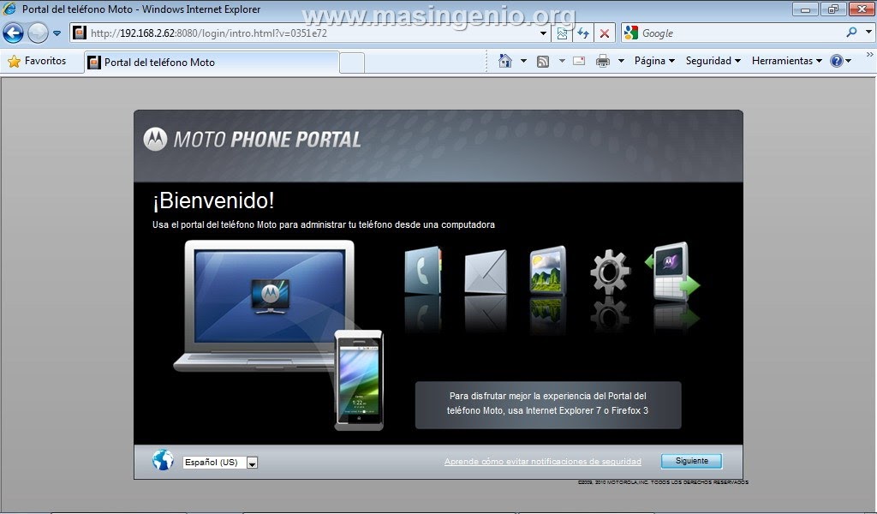877x514 pixels.
Task: Click the globe language icon
Action: [163, 460]
